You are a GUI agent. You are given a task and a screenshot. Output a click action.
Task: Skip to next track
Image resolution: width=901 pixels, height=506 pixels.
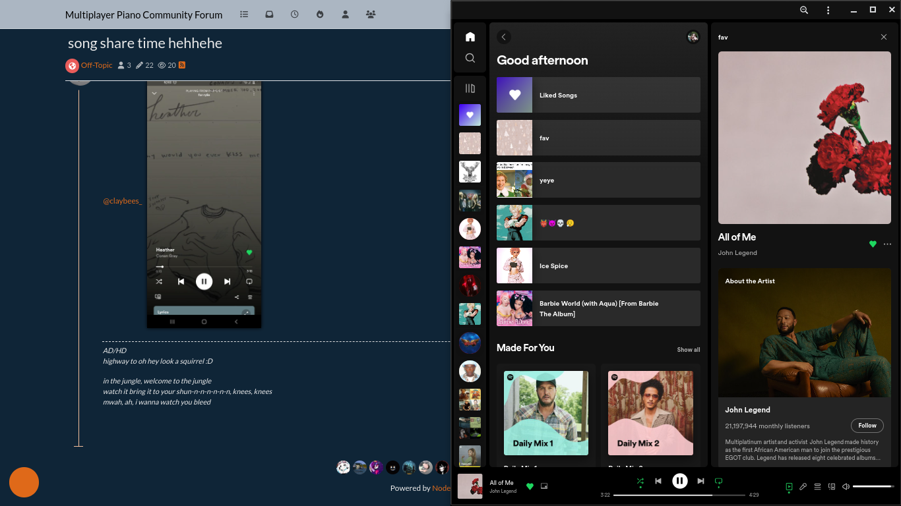pyautogui.click(x=700, y=482)
